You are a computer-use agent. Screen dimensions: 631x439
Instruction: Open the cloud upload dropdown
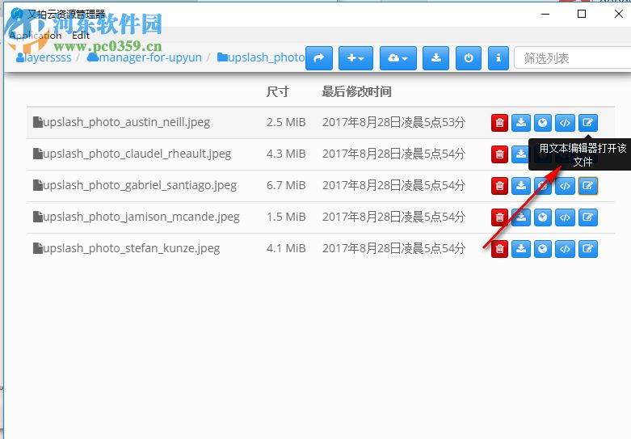click(x=398, y=58)
